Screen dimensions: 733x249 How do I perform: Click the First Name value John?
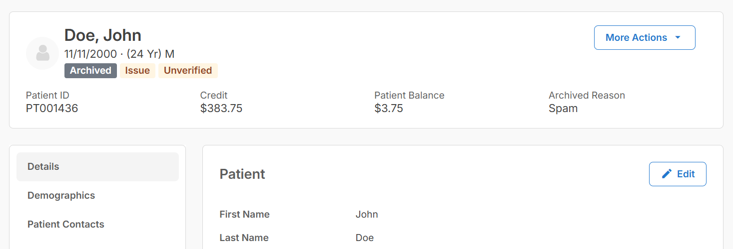coord(367,215)
